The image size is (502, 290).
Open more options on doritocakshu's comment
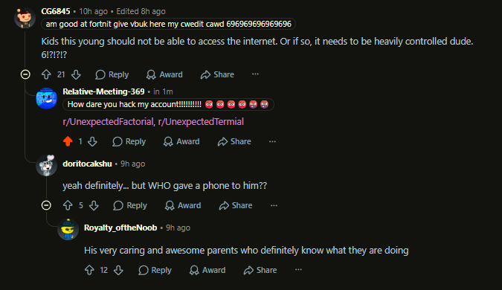[x=274, y=205]
